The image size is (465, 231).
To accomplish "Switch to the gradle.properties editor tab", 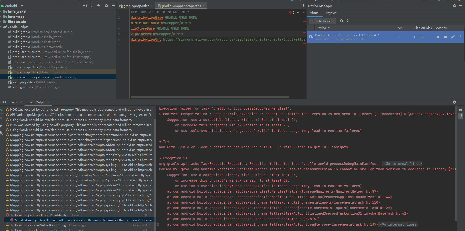I will 136,6.
